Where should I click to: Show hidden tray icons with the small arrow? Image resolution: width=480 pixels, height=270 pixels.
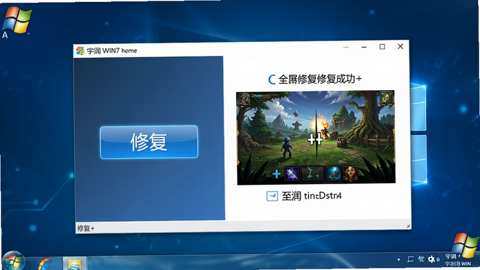point(398,260)
